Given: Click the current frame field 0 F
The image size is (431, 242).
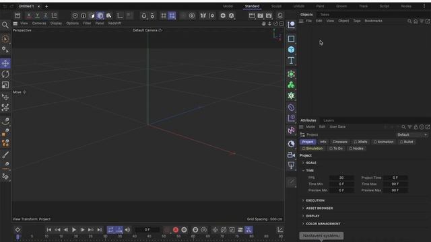Looking at the screenshot, I should tap(147, 230).
